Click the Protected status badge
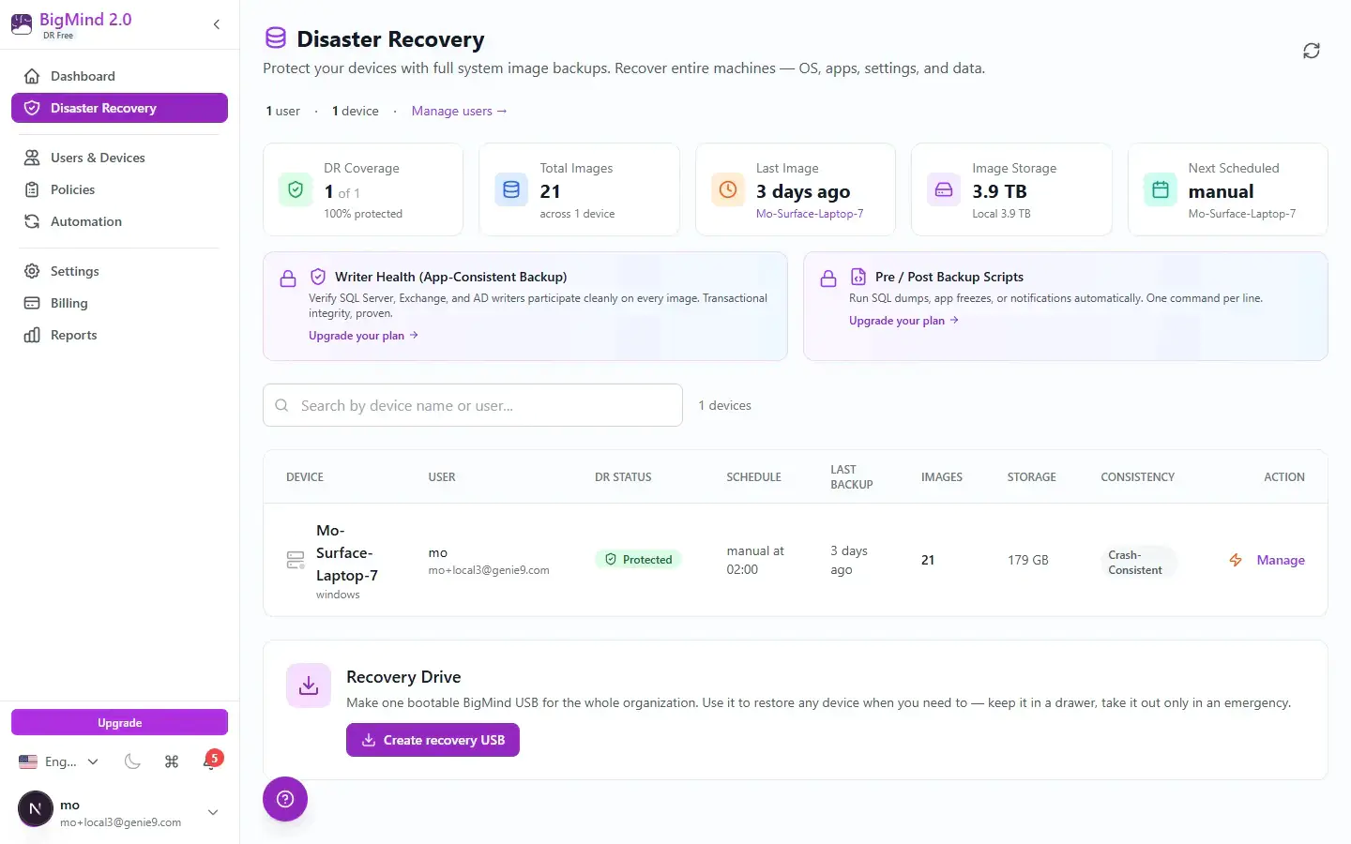1351x844 pixels. pyautogui.click(x=639, y=560)
